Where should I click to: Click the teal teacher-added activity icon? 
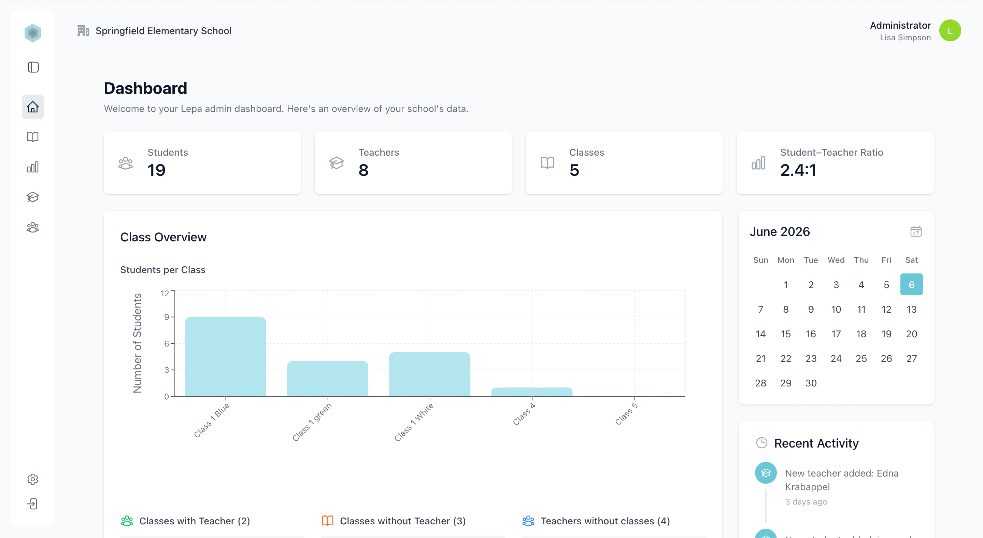point(766,473)
